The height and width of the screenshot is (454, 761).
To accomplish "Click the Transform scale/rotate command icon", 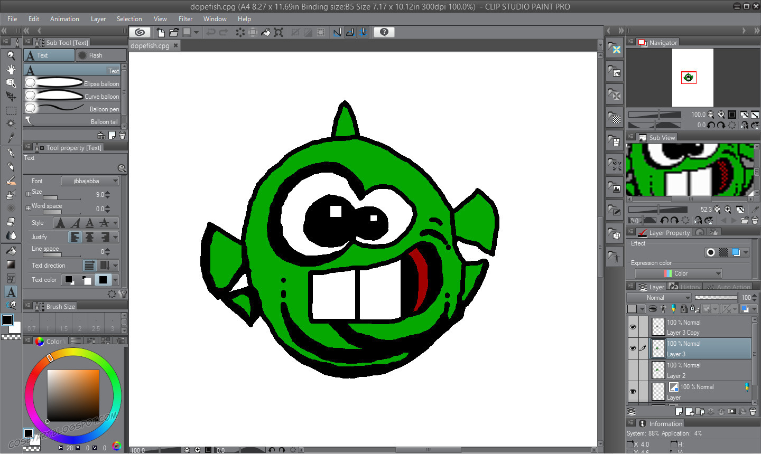I will point(279,32).
